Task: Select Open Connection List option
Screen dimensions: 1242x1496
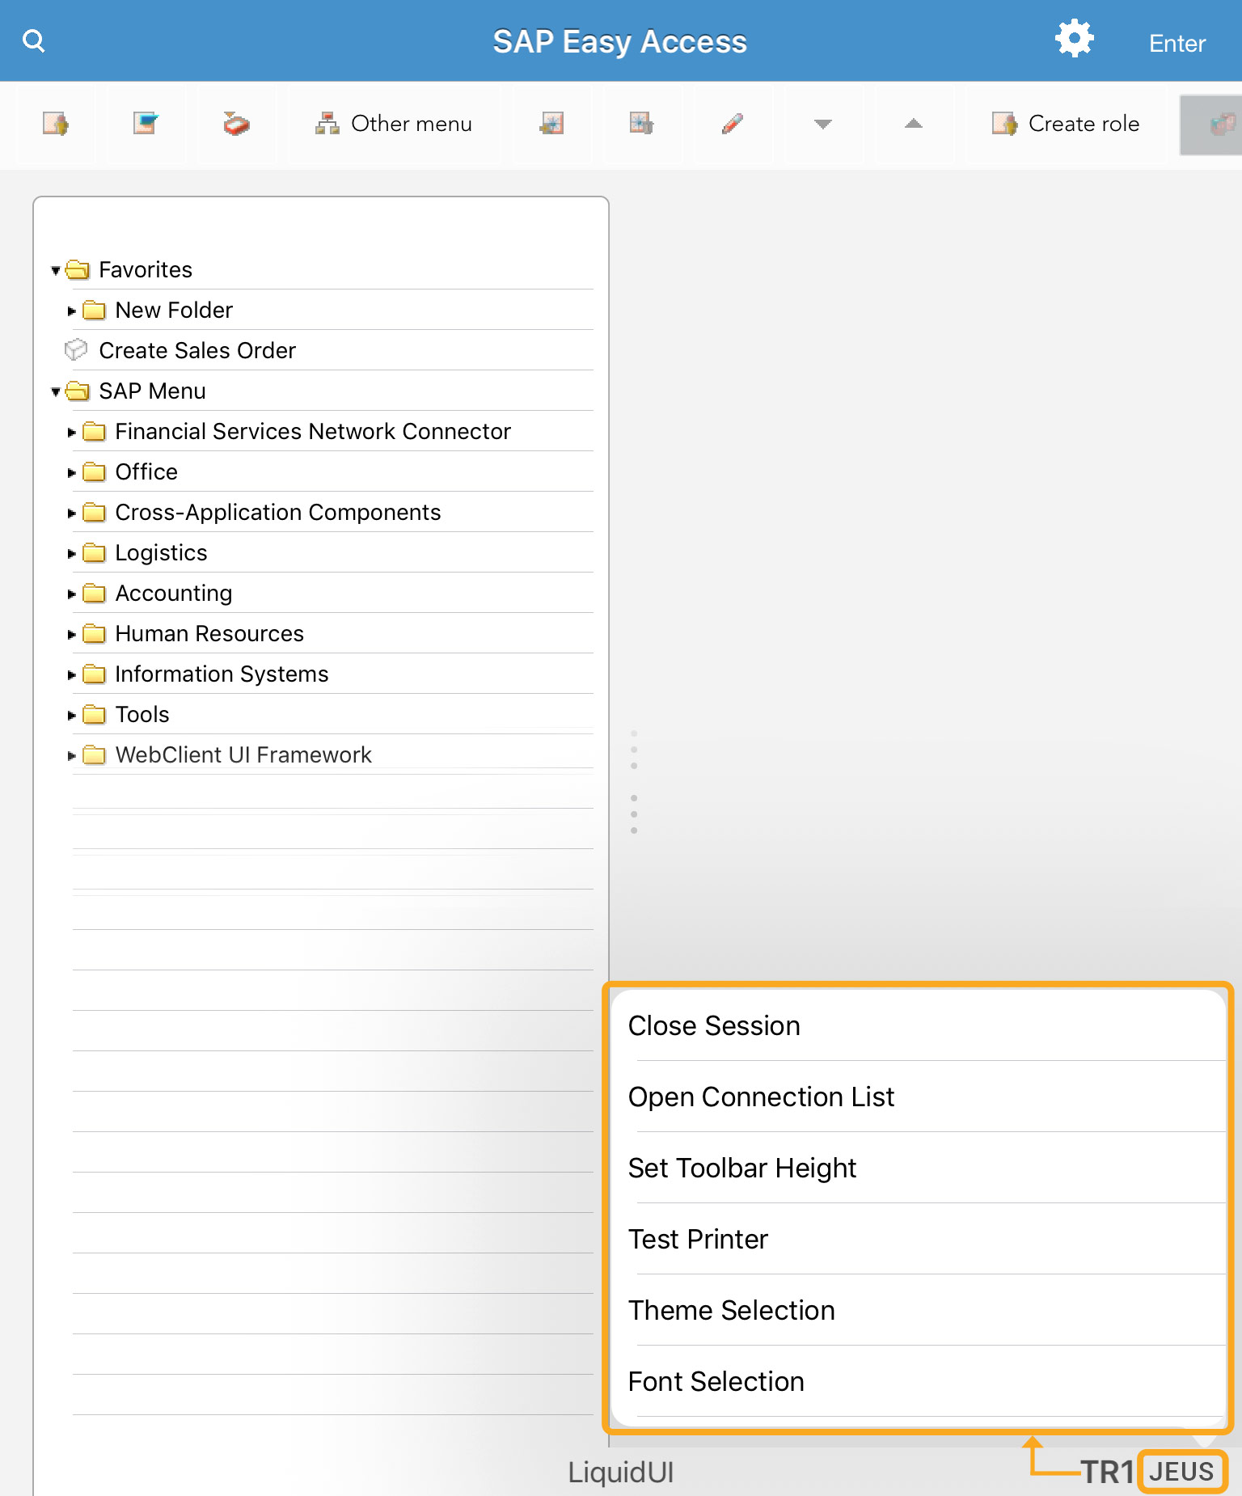Action: [x=761, y=1097]
